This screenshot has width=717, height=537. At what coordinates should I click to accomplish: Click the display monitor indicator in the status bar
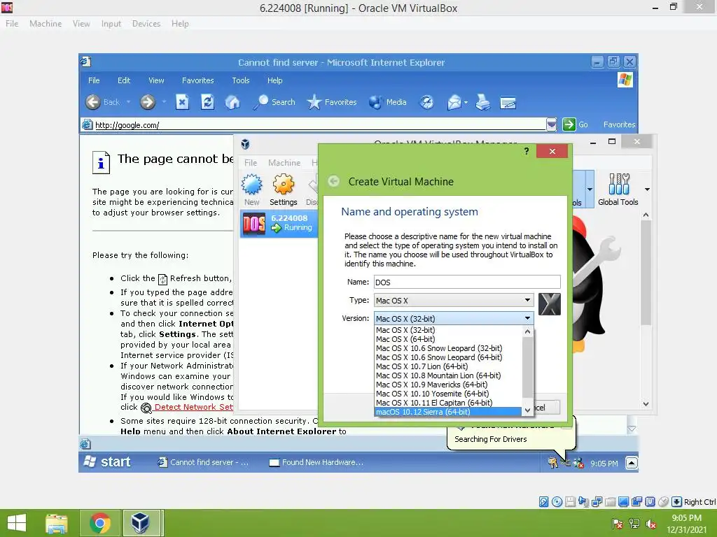click(623, 502)
